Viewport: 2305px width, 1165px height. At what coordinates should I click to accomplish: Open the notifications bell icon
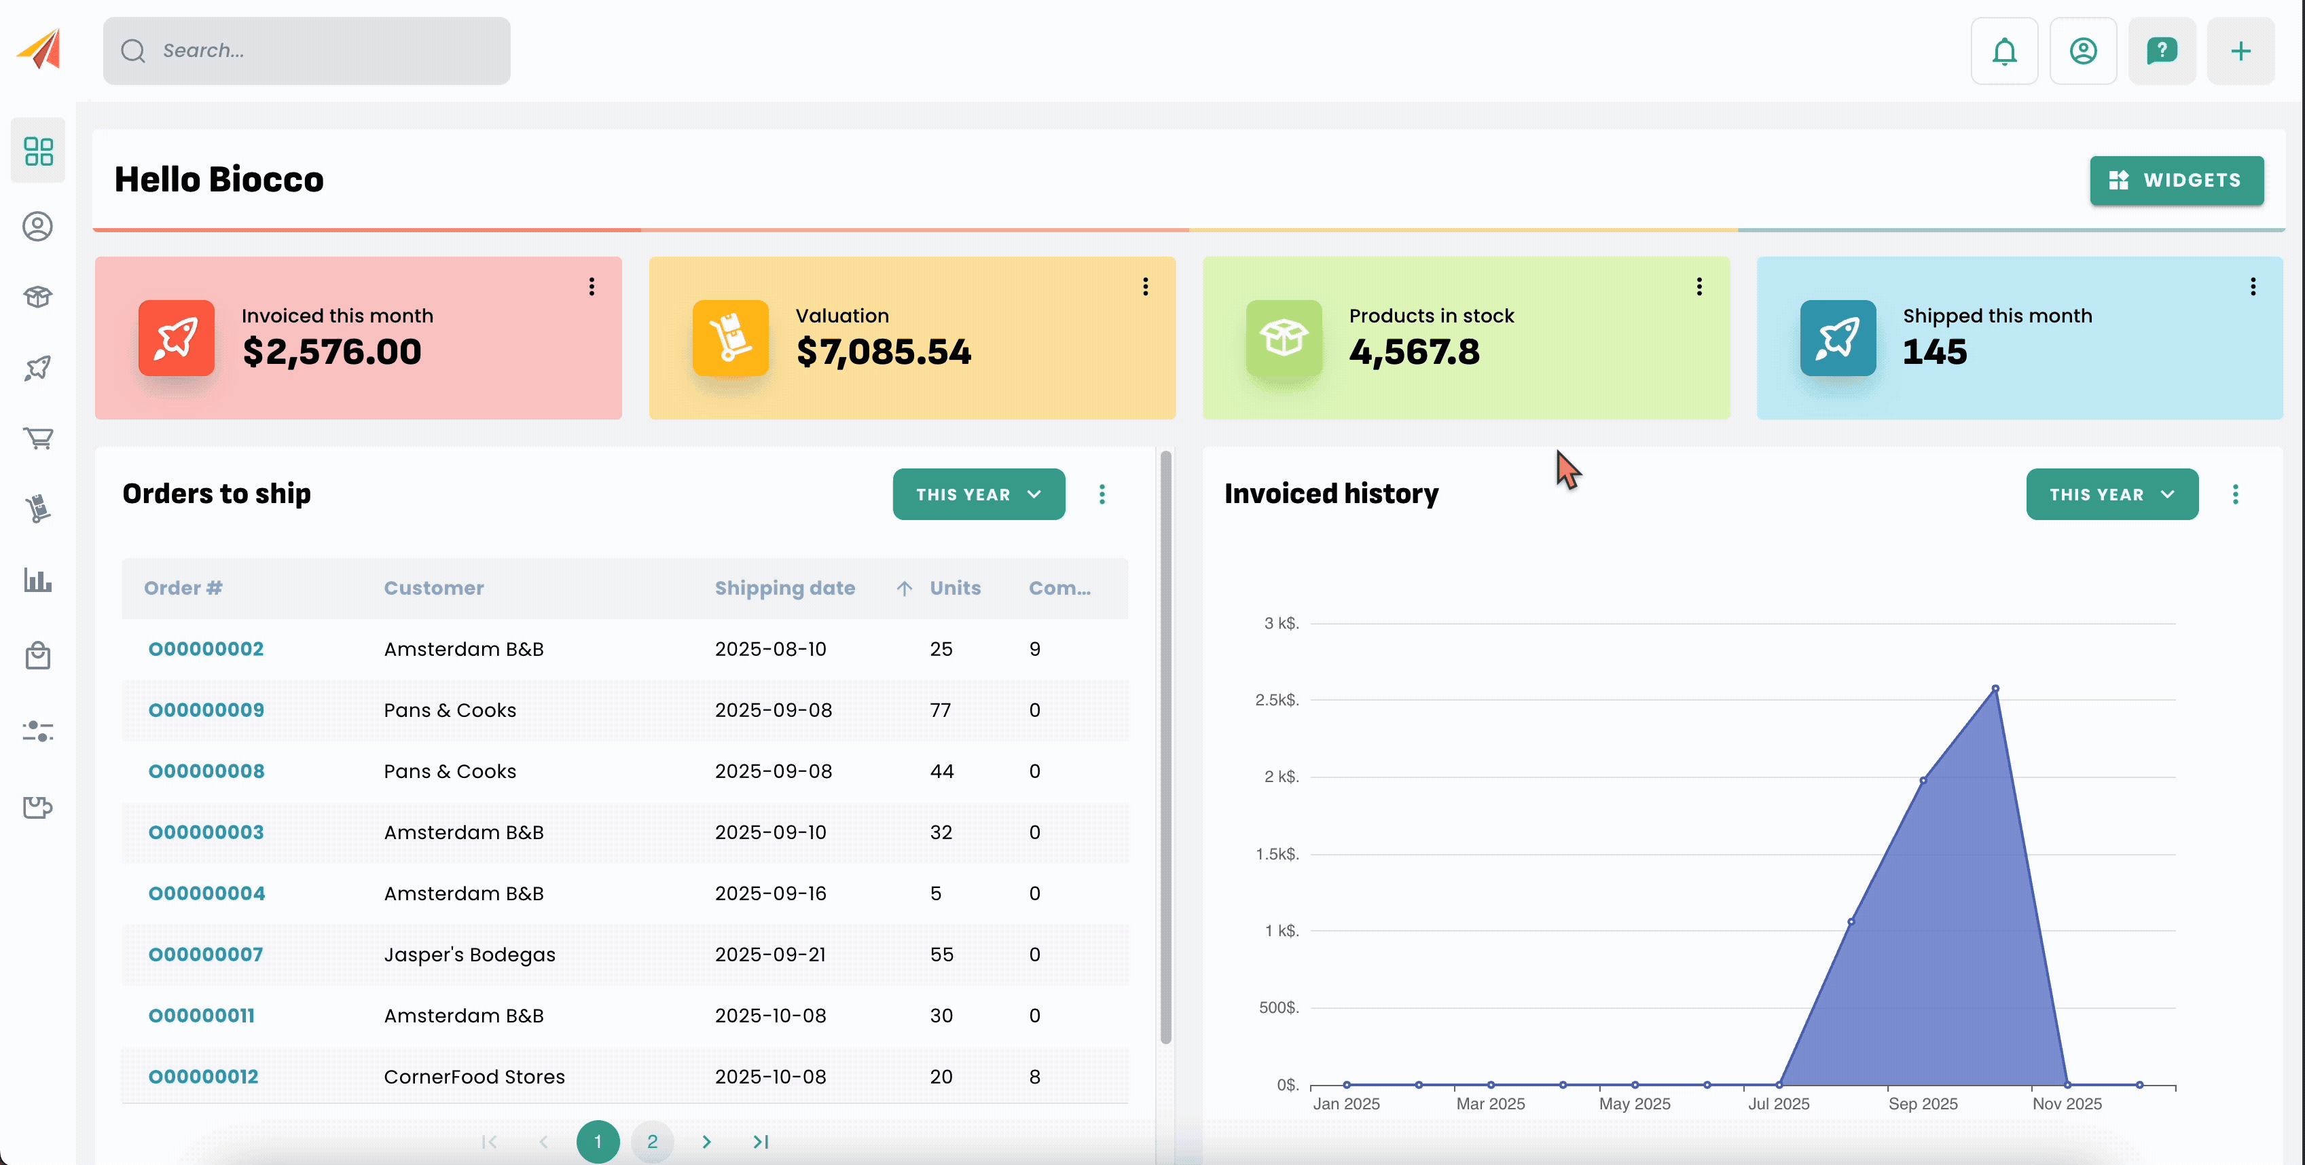click(2003, 51)
